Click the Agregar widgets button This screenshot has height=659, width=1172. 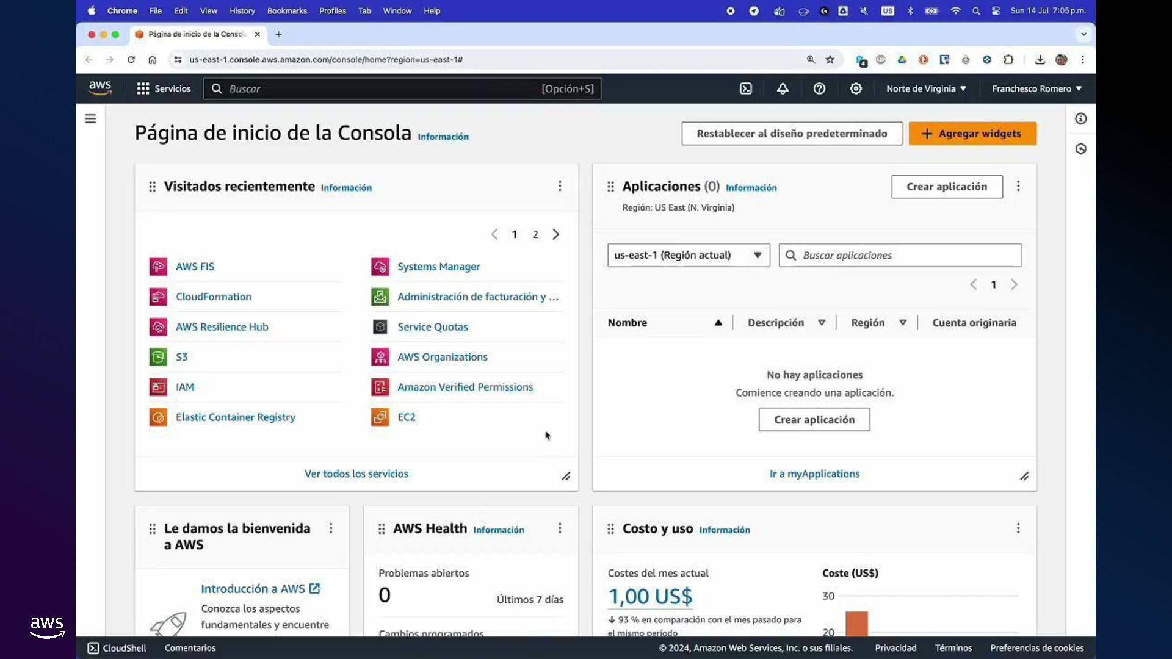[x=972, y=134]
